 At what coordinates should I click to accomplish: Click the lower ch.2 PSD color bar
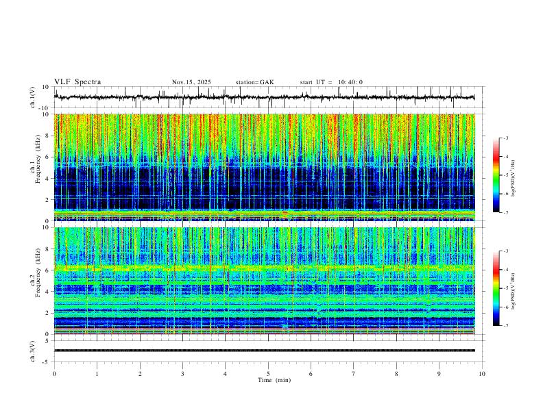(496, 288)
